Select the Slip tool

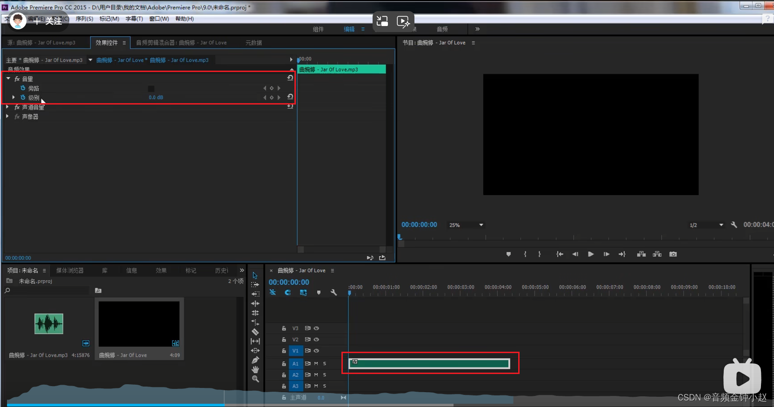click(x=255, y=341)
